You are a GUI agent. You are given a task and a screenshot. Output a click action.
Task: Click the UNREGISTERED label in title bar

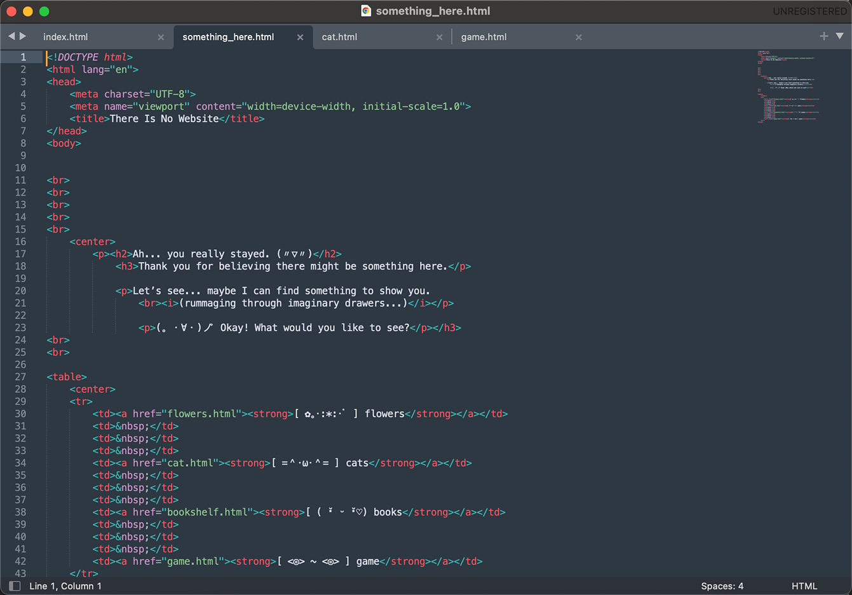(809, 11)
